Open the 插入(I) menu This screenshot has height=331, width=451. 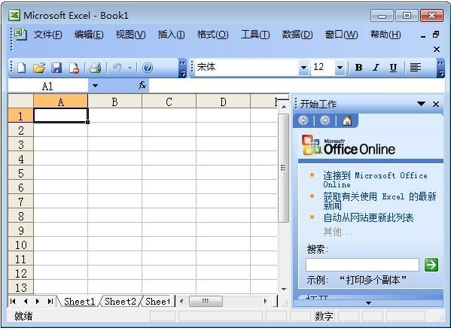[x=171, y=35]
